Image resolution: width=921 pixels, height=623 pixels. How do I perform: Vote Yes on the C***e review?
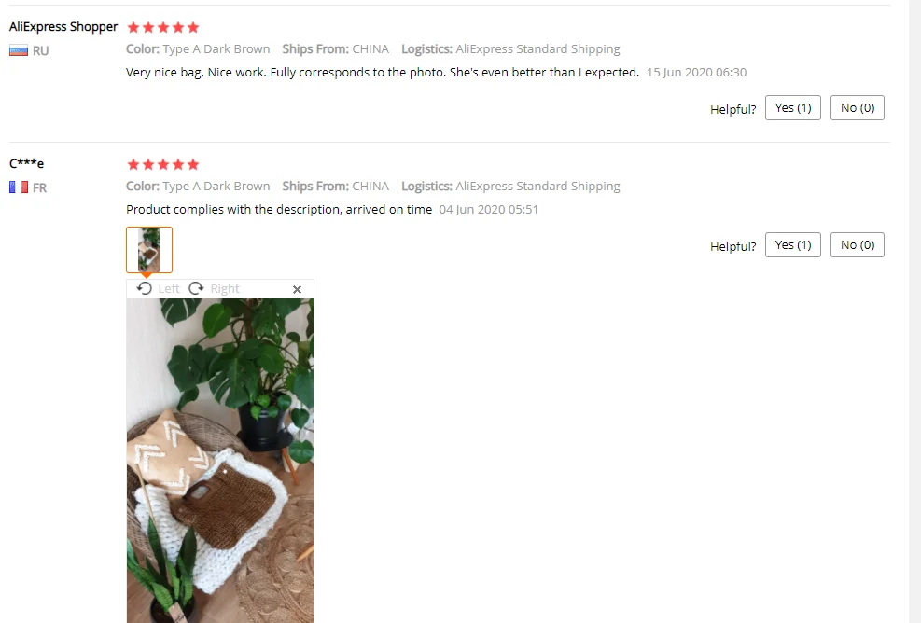(x=793, y=245)
